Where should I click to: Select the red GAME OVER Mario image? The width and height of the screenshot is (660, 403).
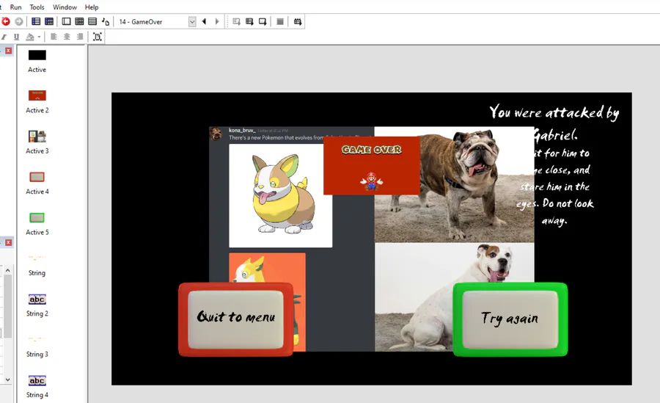coord(372,166)
